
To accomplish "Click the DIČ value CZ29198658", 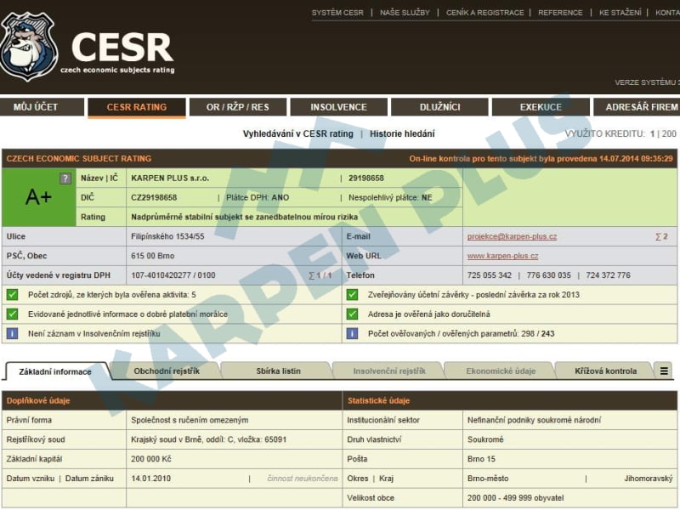I will [x=154, y=198].
